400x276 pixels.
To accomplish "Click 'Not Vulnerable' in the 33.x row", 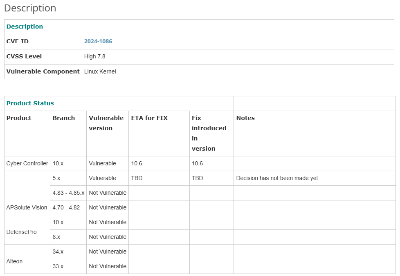I will [x=108, y=266].
